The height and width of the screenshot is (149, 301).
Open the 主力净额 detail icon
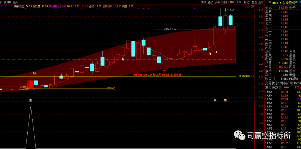point(280,87)
